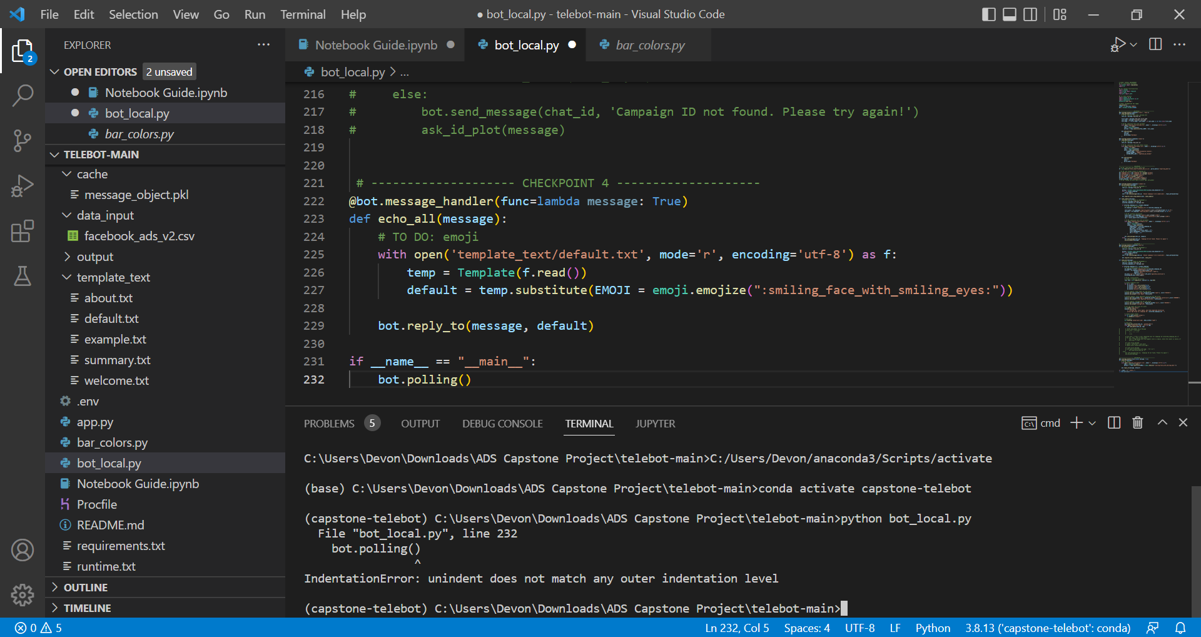Toggle the bottom panel layout button

[x=1009, y=14]
